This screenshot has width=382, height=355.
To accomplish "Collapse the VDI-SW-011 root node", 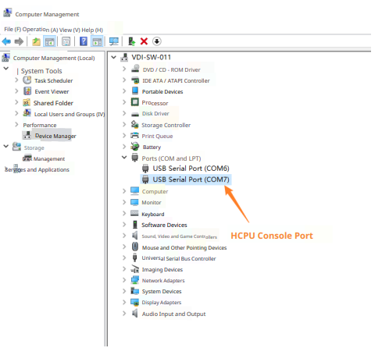I will coord(113,57).
